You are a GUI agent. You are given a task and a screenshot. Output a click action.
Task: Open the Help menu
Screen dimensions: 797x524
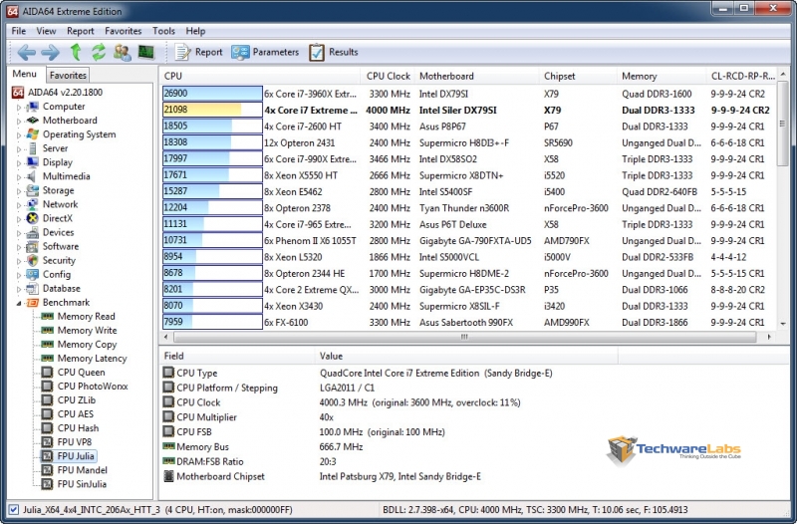click(x=195, y=31)
